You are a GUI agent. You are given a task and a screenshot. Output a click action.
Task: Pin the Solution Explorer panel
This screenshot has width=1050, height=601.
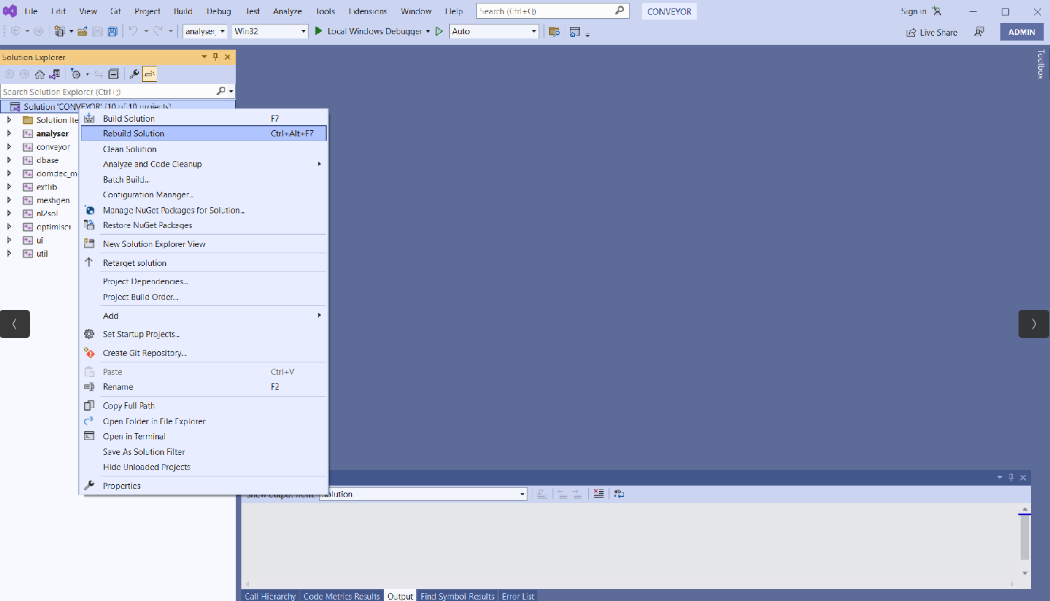(x=215, y=57)
